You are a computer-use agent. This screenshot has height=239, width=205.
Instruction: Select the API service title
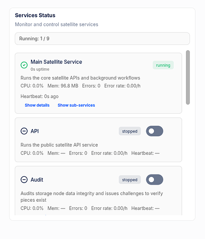click(x=35, y=131)
